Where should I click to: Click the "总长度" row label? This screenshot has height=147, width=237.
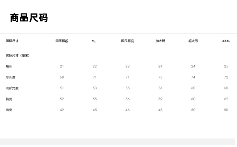pyautogui.click(x=10, y=77)
